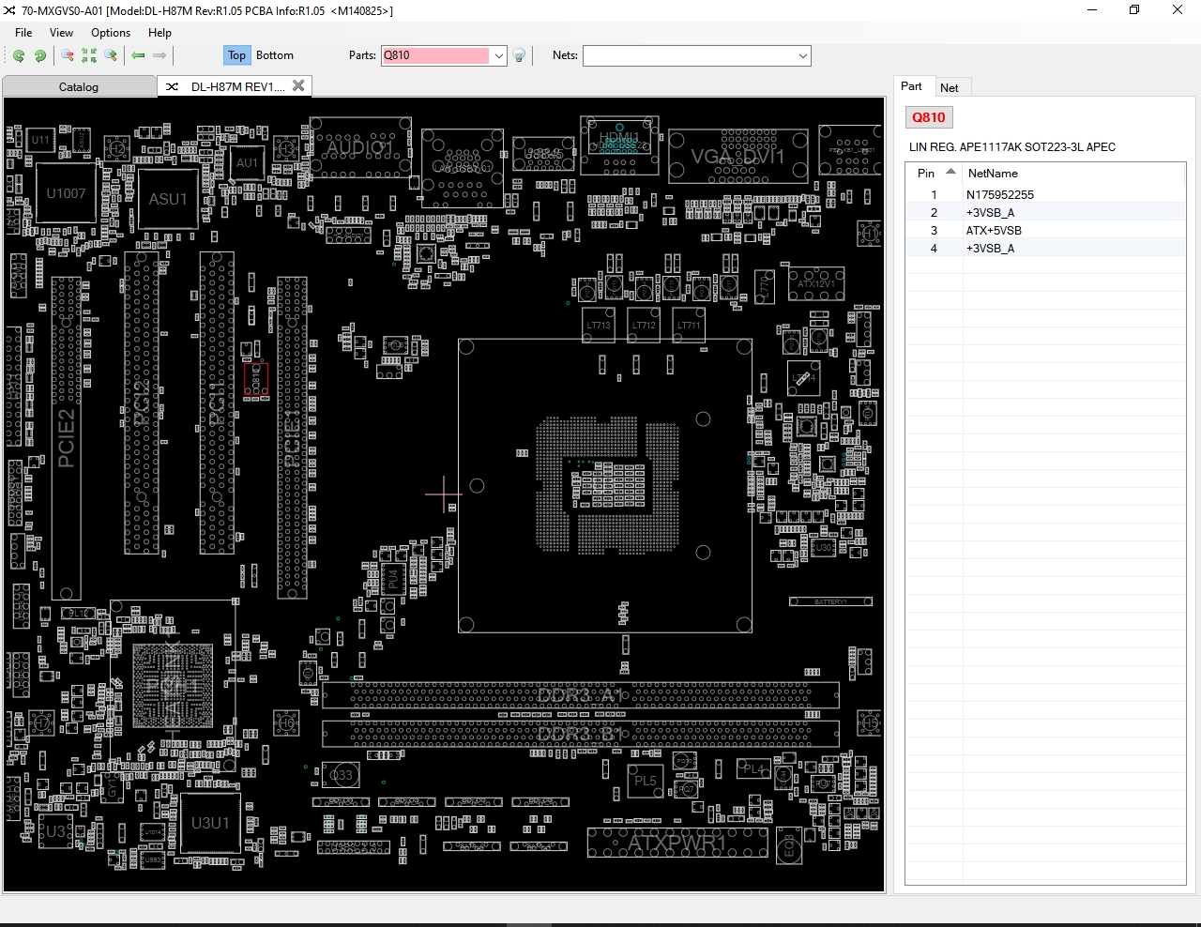Switch to the Catalog tab
This screenshot has width=1201, height=927.
79,87
